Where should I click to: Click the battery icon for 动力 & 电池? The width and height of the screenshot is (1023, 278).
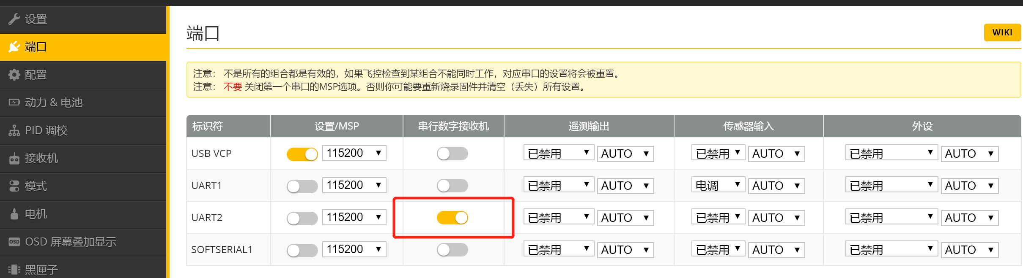[14, 103]
